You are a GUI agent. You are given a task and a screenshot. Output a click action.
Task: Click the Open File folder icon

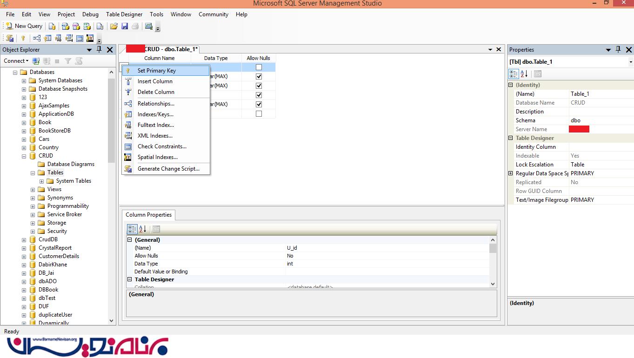point(114,26)
